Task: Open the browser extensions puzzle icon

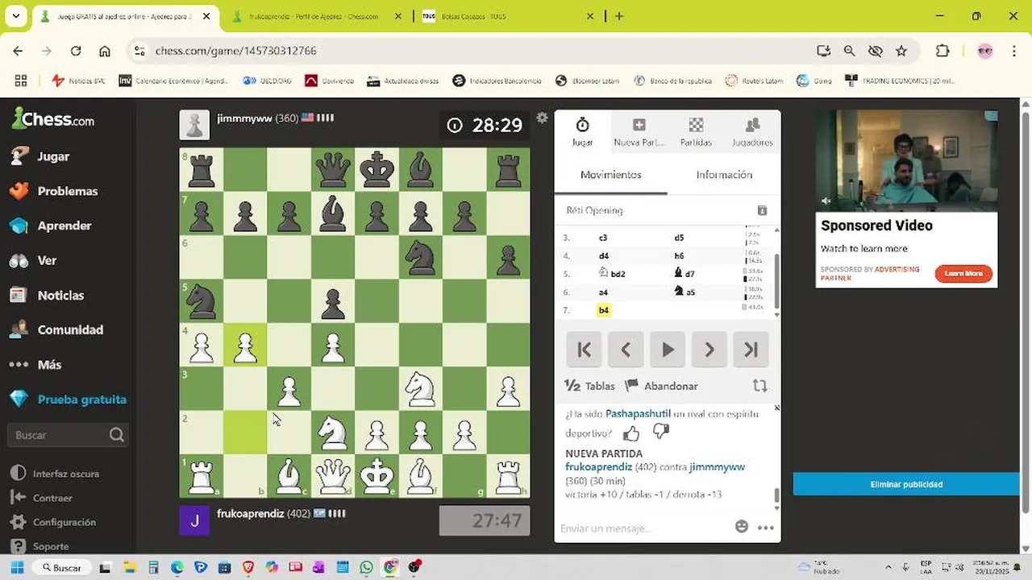Action: pos(943,51)
